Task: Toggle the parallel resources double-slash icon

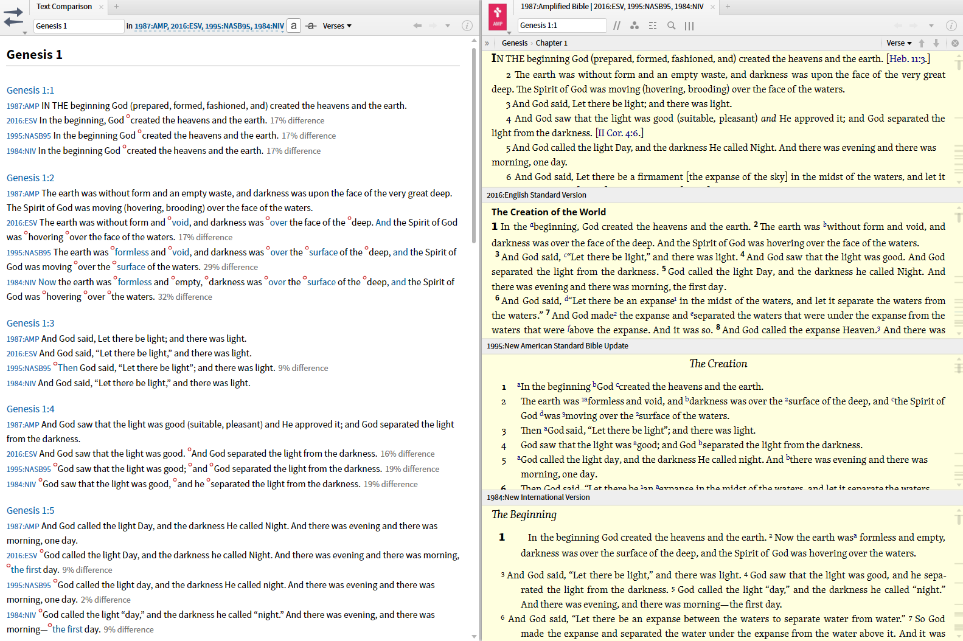Action: 617,26
